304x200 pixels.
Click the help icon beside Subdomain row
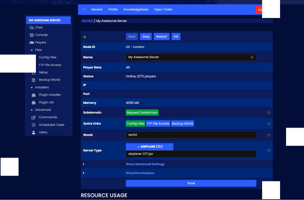click(269, 113)
